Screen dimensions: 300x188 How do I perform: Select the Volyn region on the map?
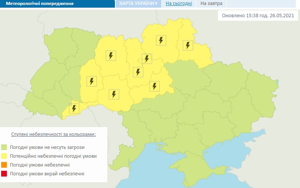pyautogui.click(x=60, y=44)
